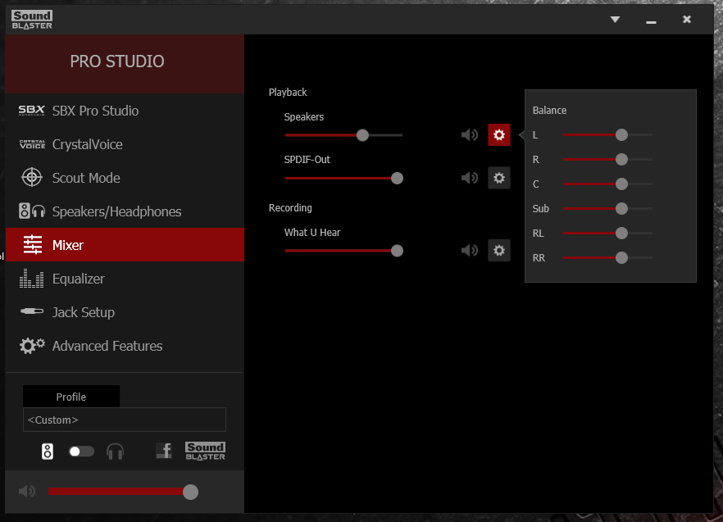The image size is (723, 522).
Task: Click the PRO STUDIO header banner
Action: 125,64
